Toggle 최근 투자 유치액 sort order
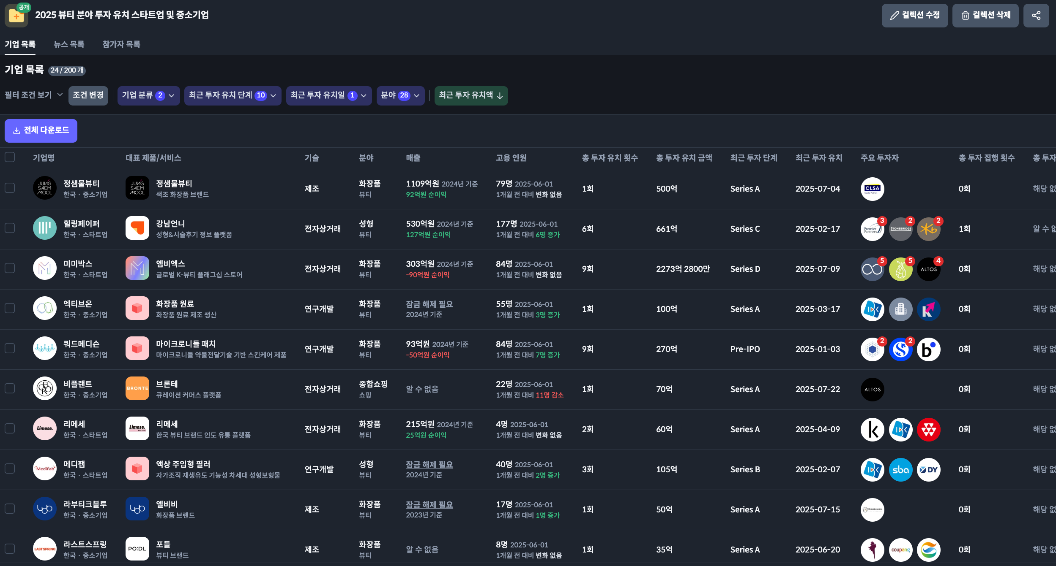The width and height of the screenshot is (1056, 566). [471, 95]
